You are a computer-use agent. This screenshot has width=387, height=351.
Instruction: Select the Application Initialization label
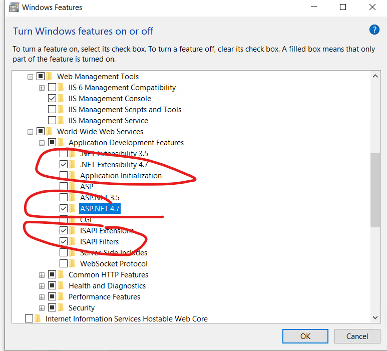pyautogui.click(x=121, y=175)
